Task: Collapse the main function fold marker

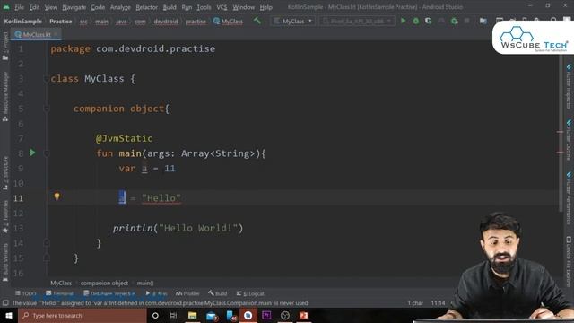Action: 46,153
